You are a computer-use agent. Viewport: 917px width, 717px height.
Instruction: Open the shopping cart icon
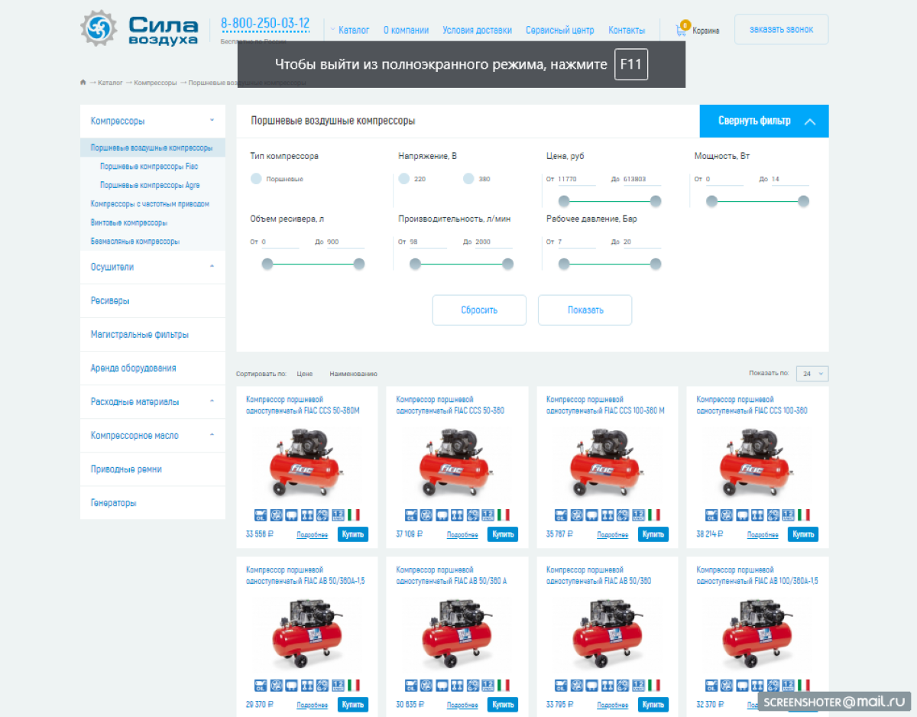point(681,31)
